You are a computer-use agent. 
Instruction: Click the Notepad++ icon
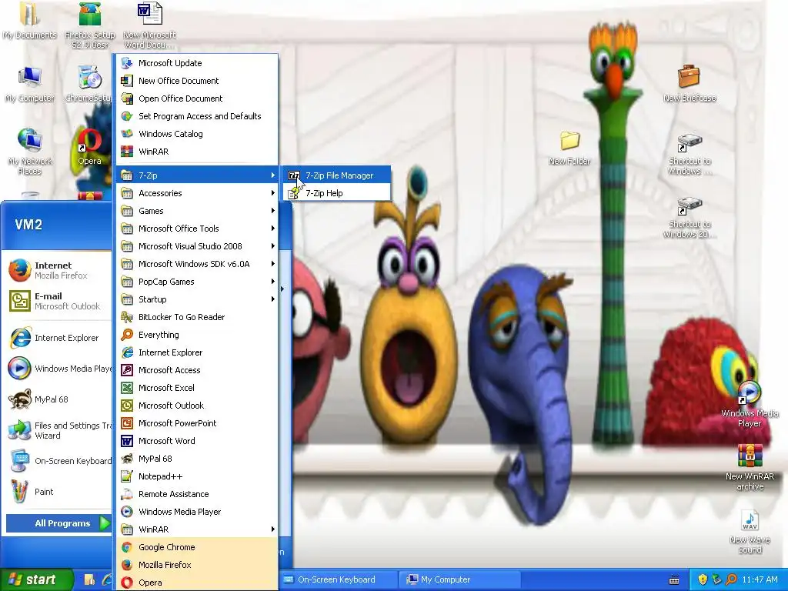click(x=127, y=476)
